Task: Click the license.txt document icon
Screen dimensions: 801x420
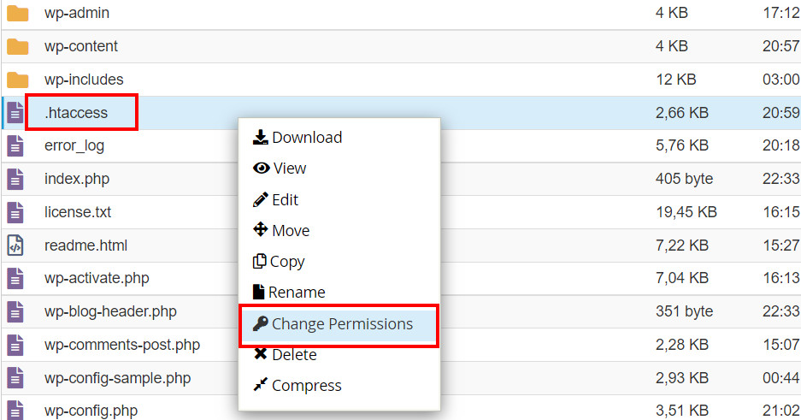Action: [x=15, y=212]
